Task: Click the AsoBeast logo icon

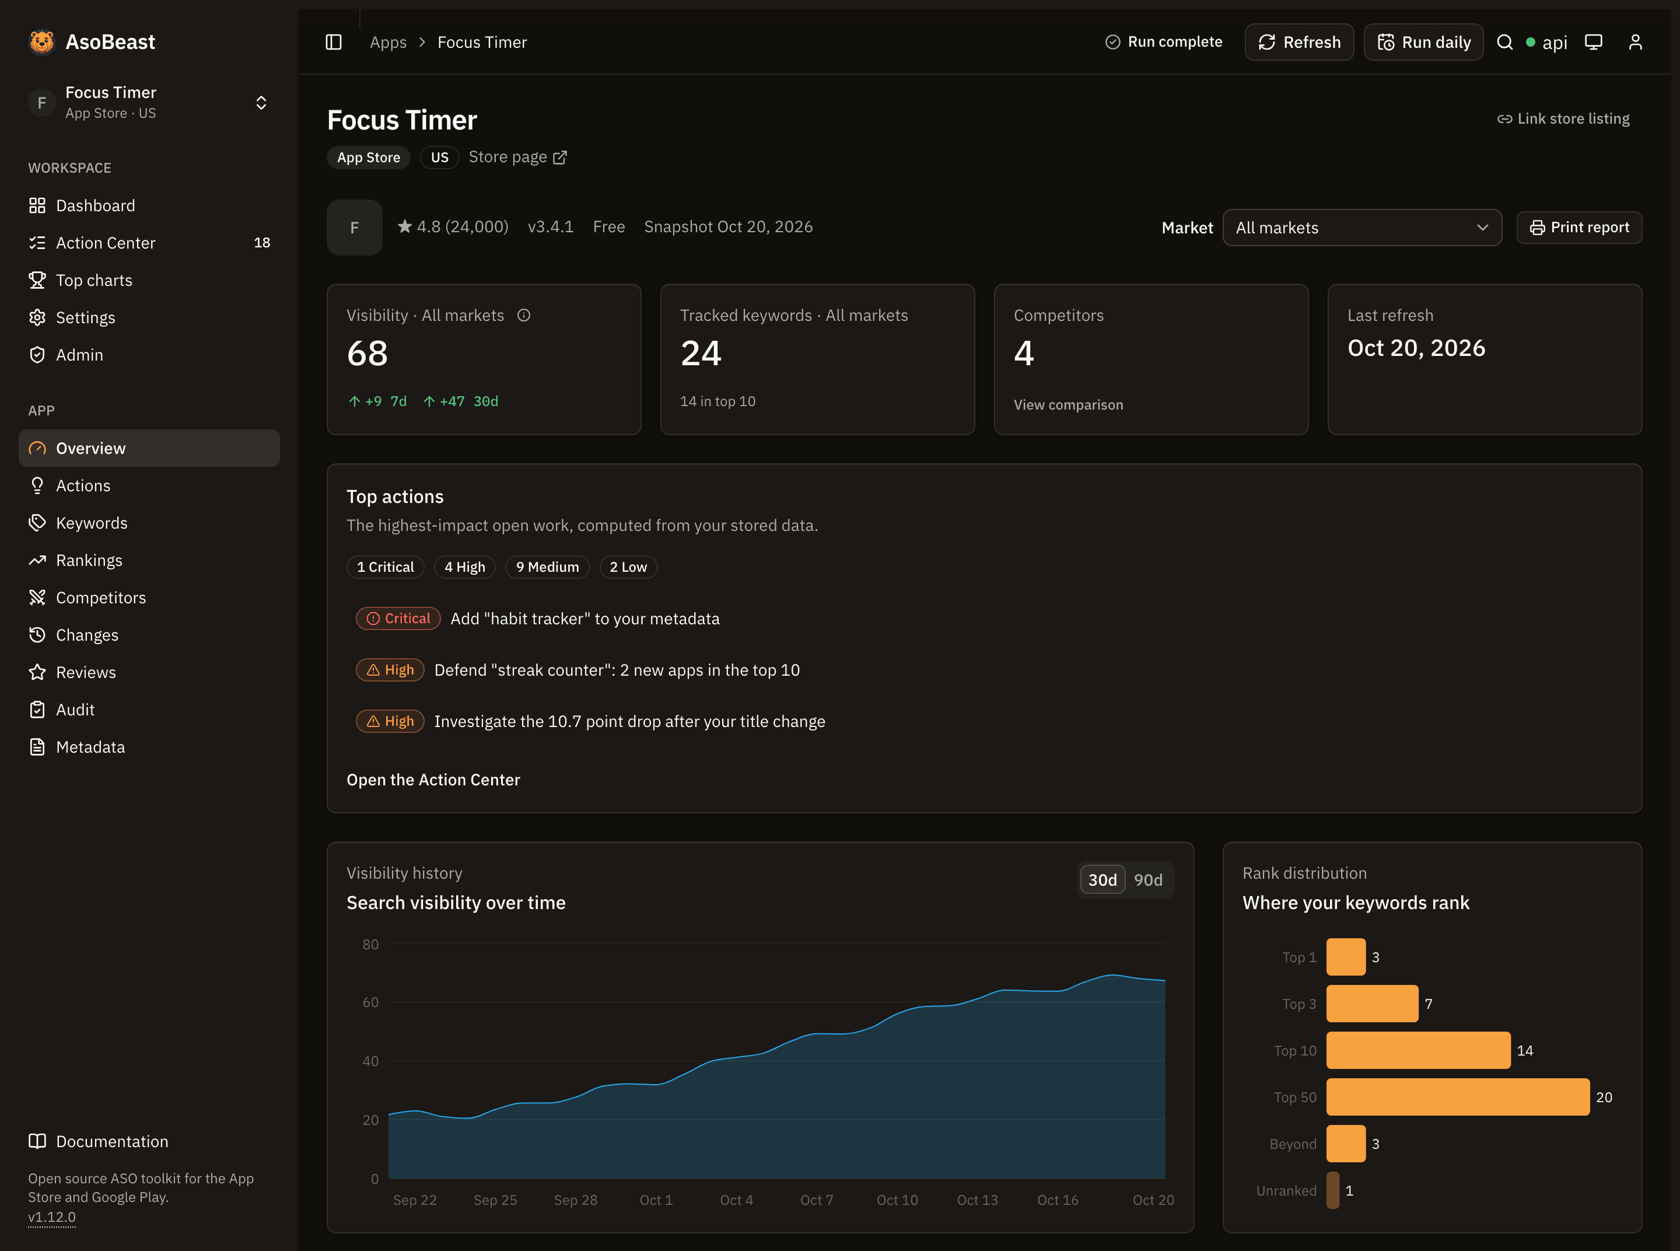Action: (41, 41)
